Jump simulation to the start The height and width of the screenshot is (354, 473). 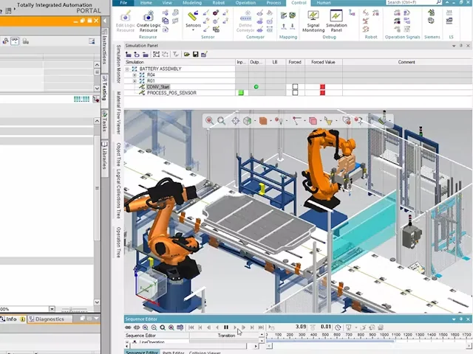click(x=191, y=327)
